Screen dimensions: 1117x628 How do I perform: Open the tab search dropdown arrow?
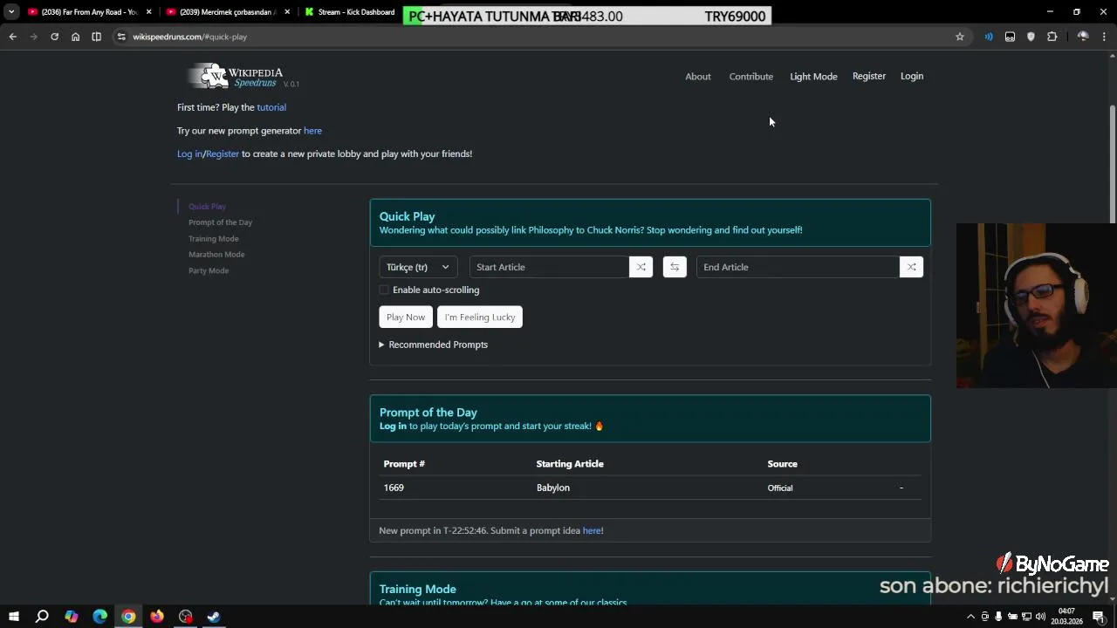pyautogui.click(x=11, y=12)
